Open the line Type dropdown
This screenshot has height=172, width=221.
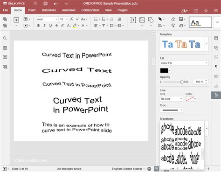coord(171,110)
